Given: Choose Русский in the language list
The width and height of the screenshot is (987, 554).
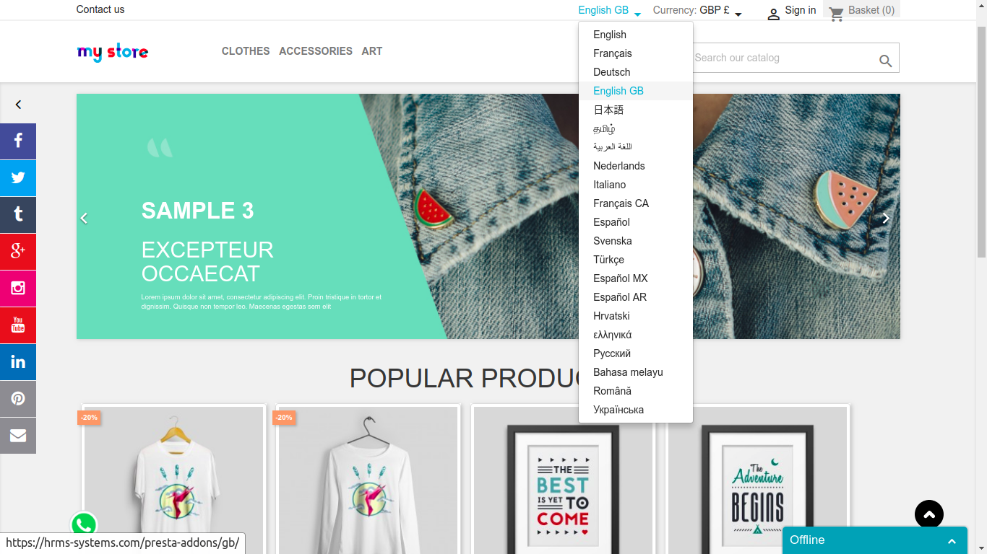Looking at the screenshot, I should click(x=636, y=353).
